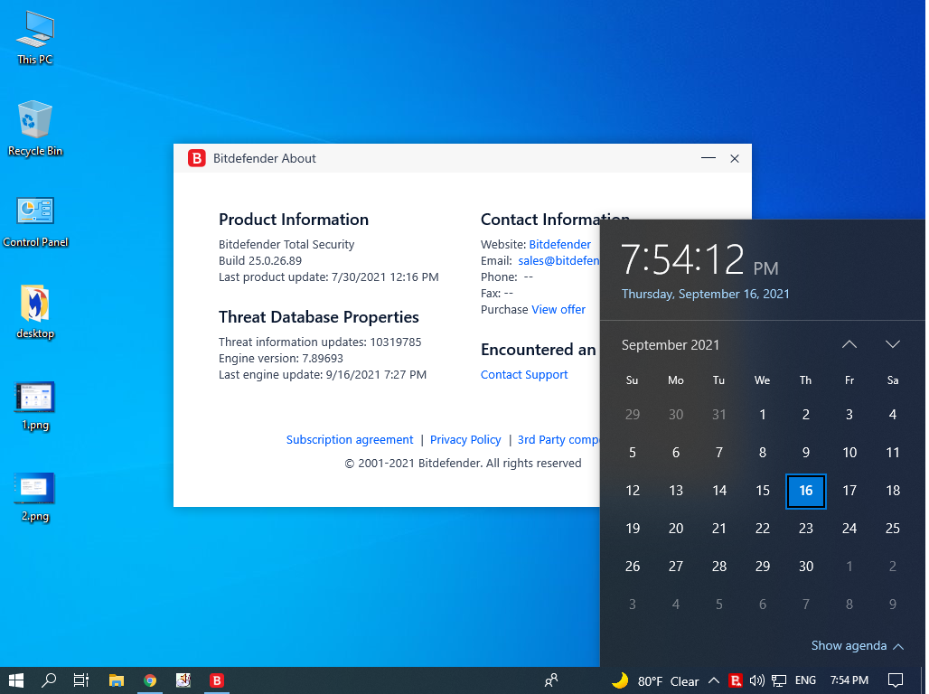Select August 29 in the calendar
The height and width of the screenshot is (694, 929).
click(633, 415)
